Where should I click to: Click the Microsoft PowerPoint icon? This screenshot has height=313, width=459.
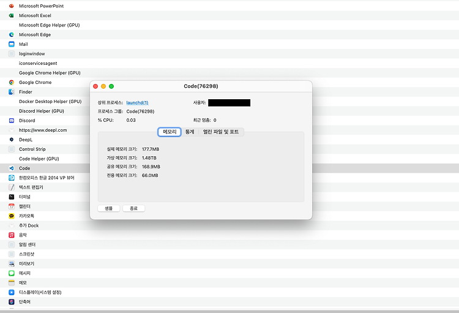(x=12, y=6)
